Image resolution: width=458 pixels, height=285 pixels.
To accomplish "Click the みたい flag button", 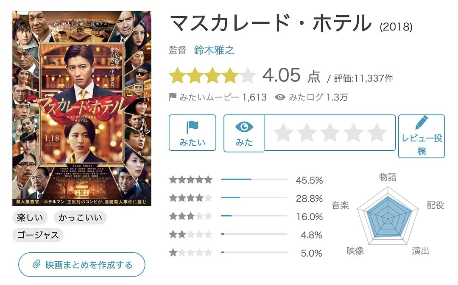I will pos(192,133).
